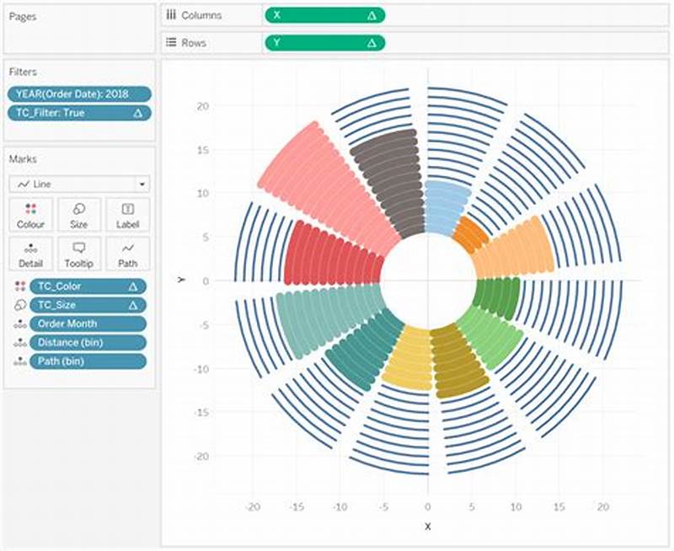674x551 pixels.
Task: Open the X pill dropdown on Columns
Action: tap(371, 14)
